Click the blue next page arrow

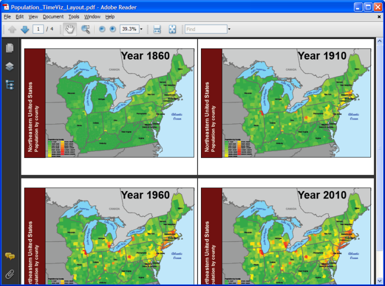[25, 29]
